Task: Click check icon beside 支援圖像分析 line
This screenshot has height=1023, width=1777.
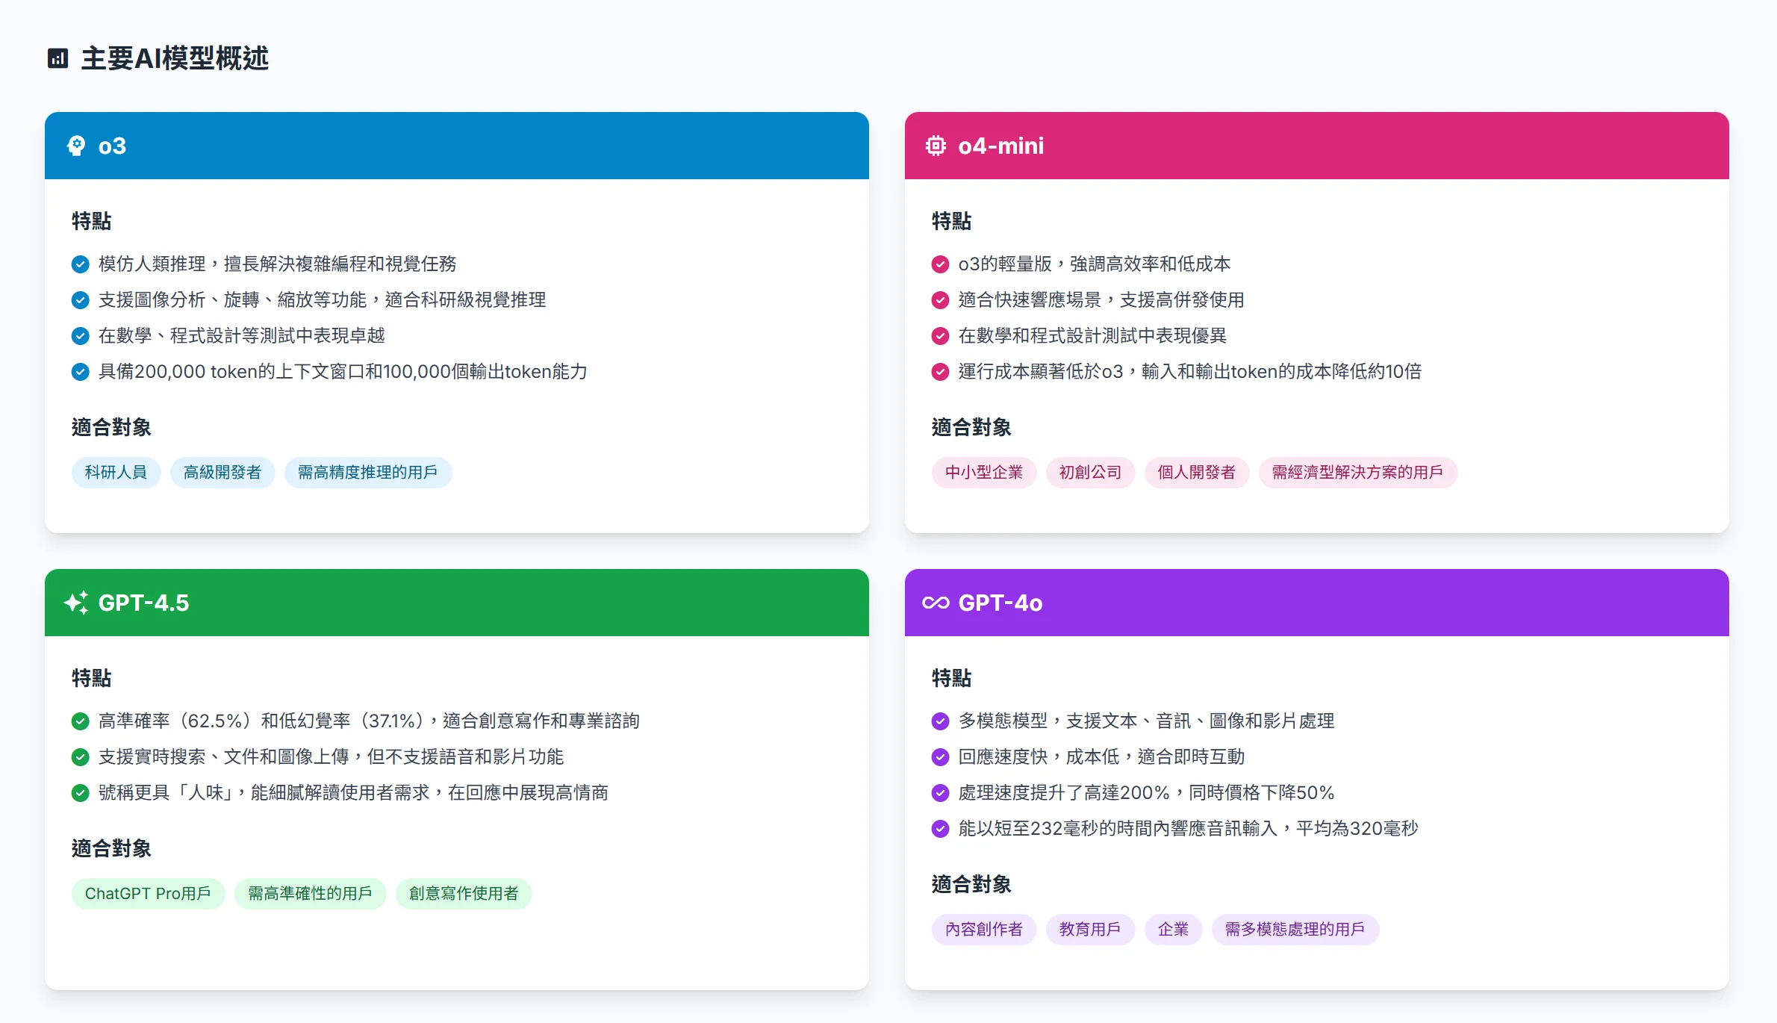Action: click(81, 300)
